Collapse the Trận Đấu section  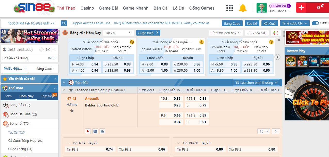[x=64, y=82]
